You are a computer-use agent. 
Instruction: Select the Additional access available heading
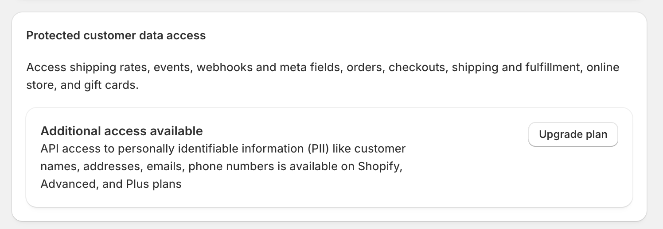(x=121, y=131)
